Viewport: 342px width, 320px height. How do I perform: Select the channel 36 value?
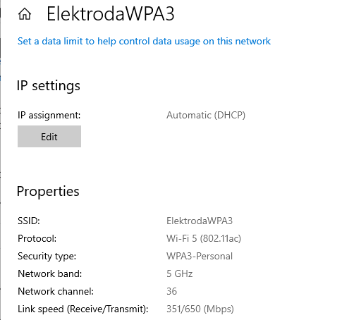click(171, 291)
